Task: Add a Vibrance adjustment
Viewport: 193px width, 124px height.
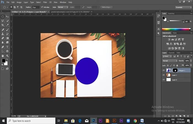Action: click(183, 39)
